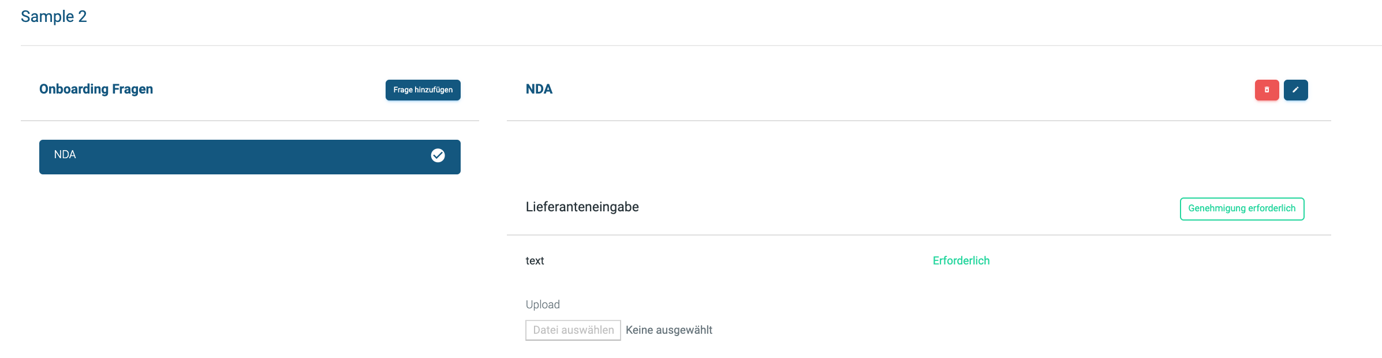Click the Onboarding Fragen panel heading
This screenshot has width=1382, height=358.
[x=96, y=89]
